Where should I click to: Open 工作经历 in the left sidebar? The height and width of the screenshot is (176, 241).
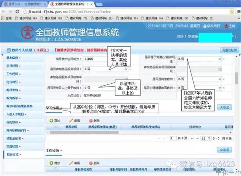pos(23,74)
